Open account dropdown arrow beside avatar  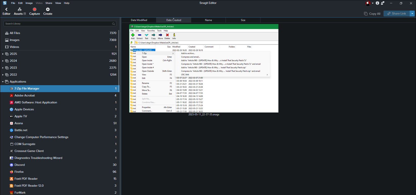click(373, 3)
